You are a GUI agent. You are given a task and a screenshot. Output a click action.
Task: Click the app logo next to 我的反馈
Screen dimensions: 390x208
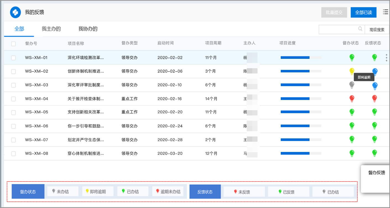pyautogui.click(x=15, y=12)
